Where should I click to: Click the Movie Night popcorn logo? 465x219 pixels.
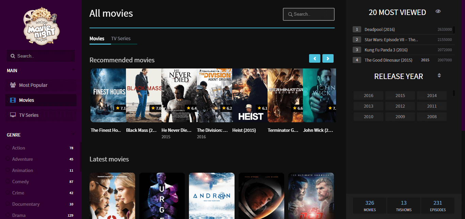click(x=41, y=26)
